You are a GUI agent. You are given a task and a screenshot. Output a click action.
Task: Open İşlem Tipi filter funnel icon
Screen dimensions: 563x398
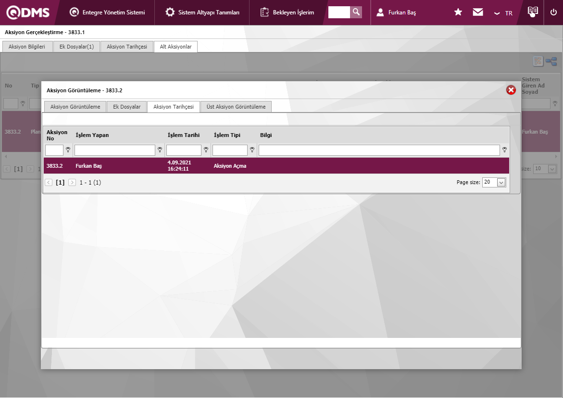click(252, 149)
